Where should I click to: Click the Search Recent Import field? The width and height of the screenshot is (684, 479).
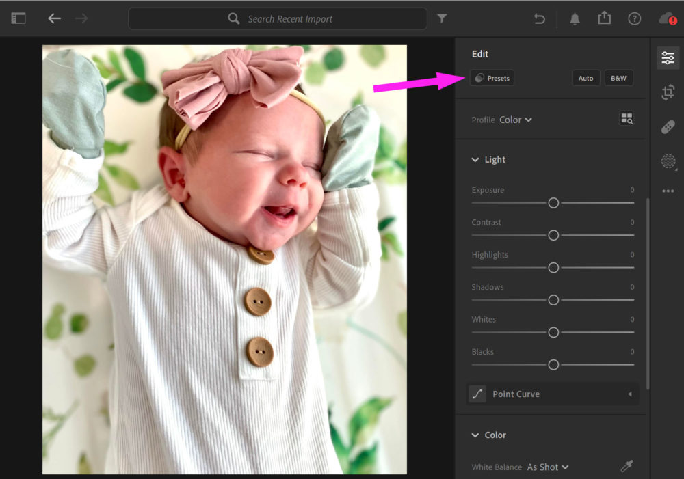pos(278,18)
